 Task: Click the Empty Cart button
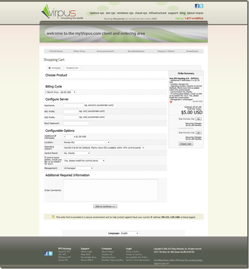pyautogui.click(x=186, y=144)
